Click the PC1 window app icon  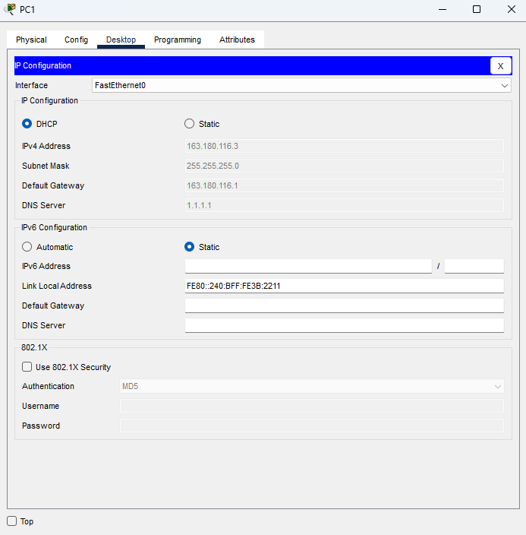pos(11,9)
